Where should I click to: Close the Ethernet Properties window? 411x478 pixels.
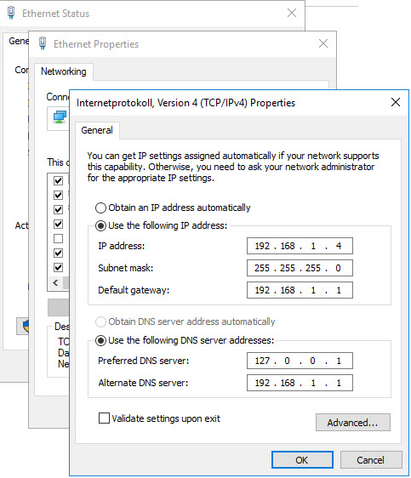[323, 43]
